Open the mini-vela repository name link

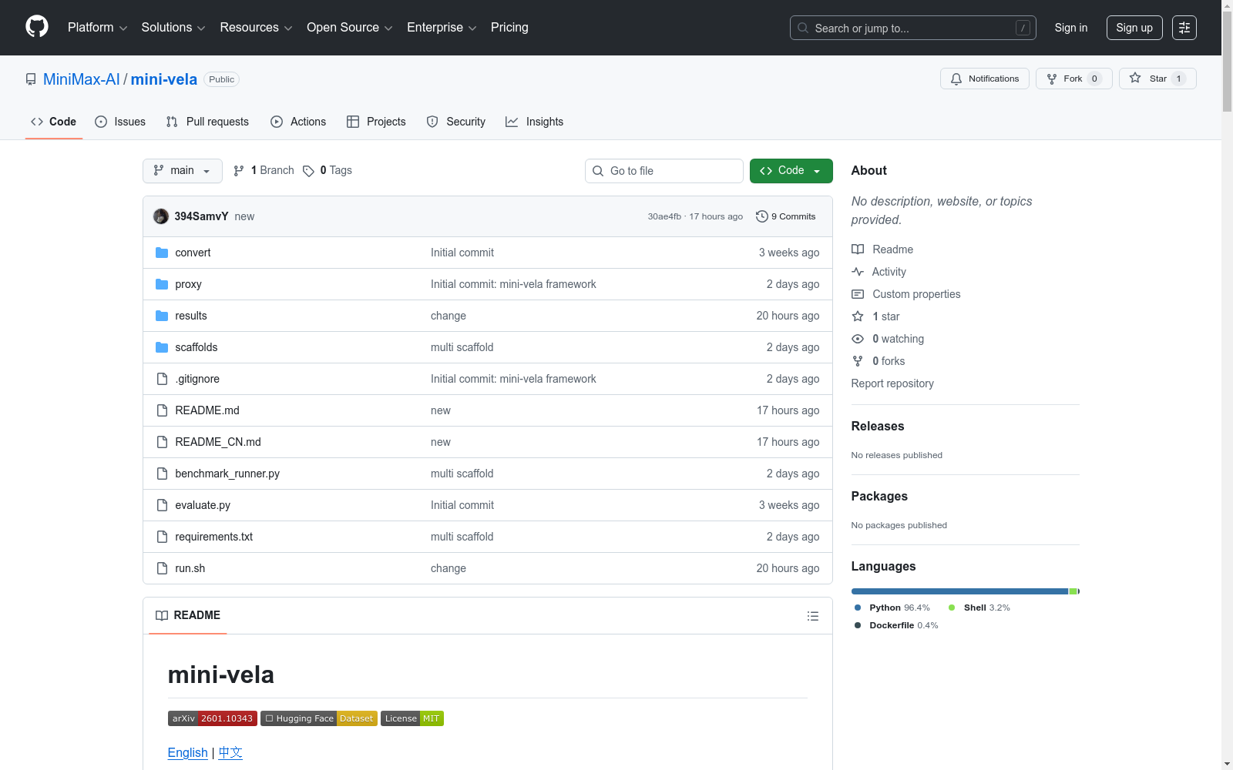click(164, 79)
